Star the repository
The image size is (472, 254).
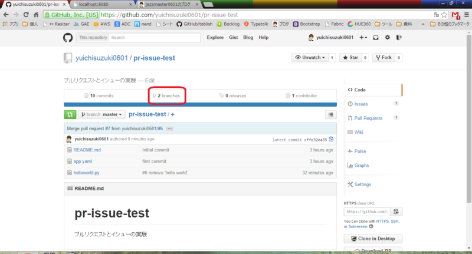[350, 57]
